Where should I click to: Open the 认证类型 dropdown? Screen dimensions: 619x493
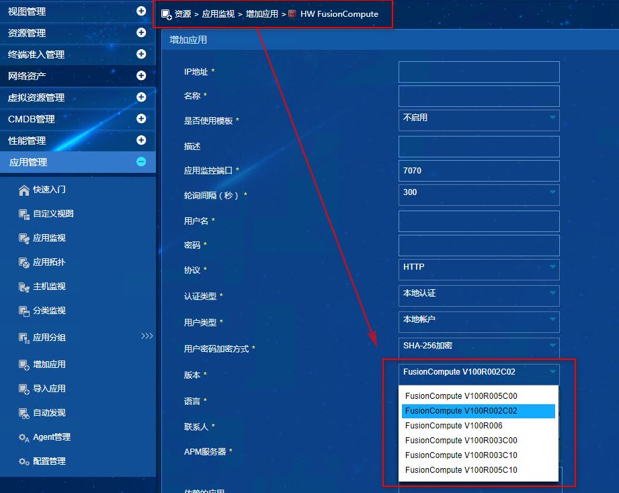click(x=479, y=295)
